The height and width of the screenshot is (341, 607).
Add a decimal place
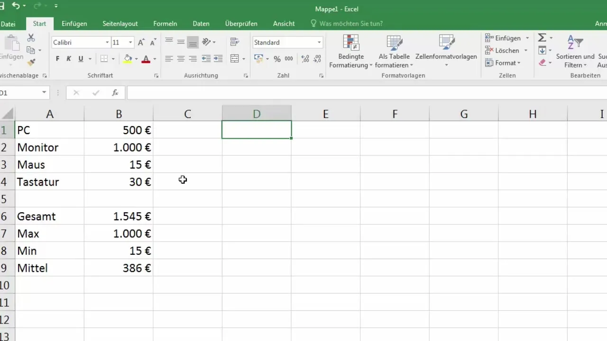click(x=305, y=59)
